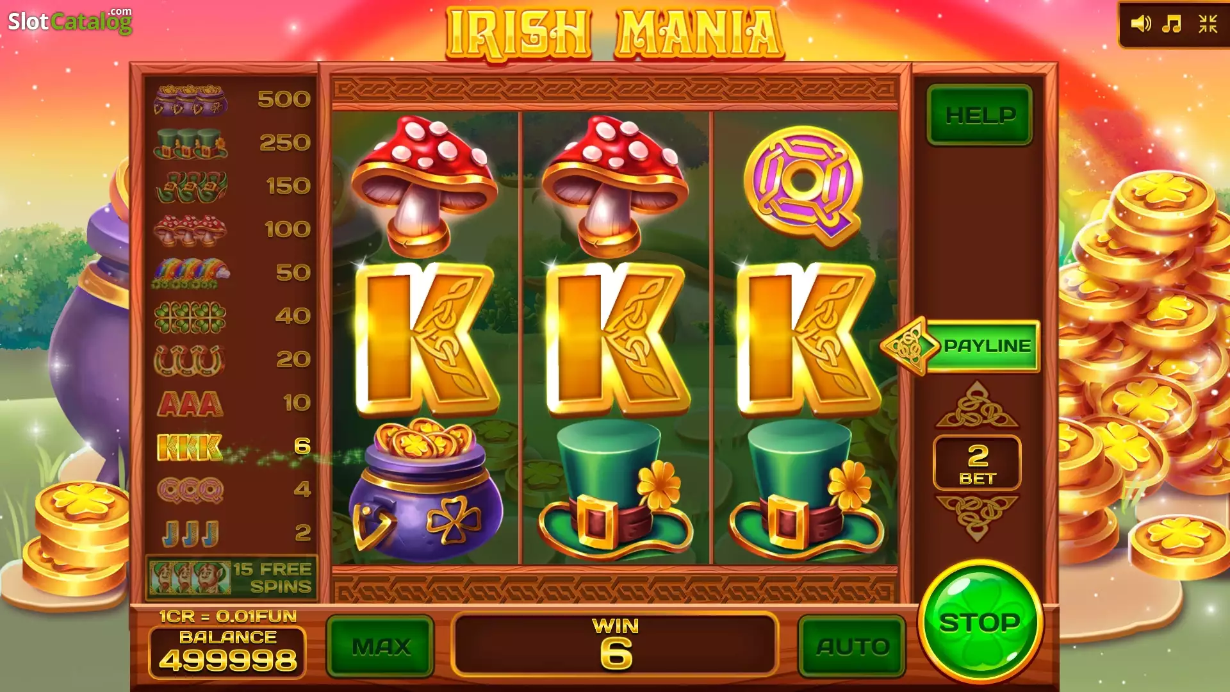Increase bet with ornate up arrow
The image size is (1230, 692).
(x=977, y=404)
